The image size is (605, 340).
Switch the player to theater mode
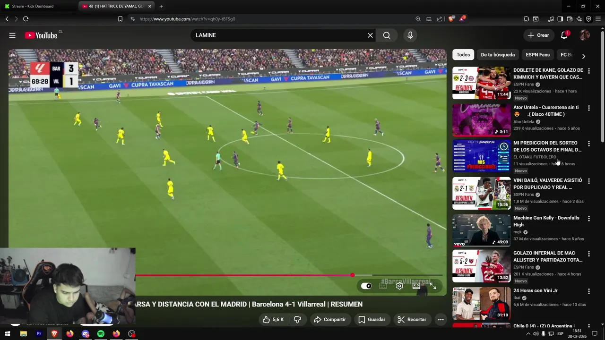pyautogui.click(x=416, y=286)
